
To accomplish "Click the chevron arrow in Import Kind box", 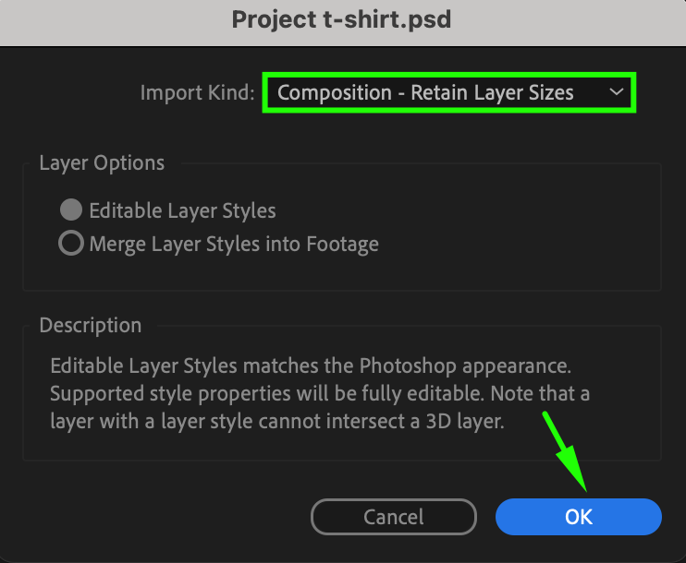I will point(617,92).
